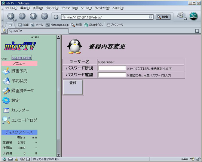Screen dimensions: 202x162
Task: Click the Reload button in toolbar
Action: tap(33, 16)
